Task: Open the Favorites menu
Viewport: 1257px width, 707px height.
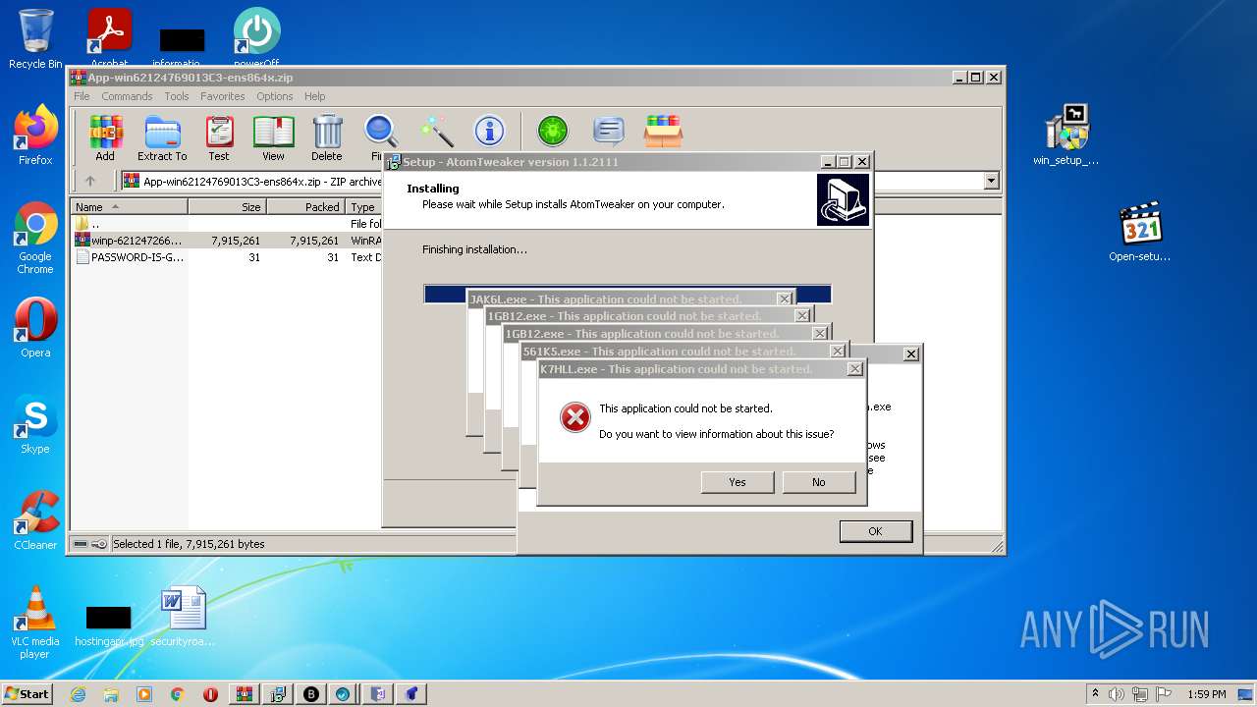Action: [x=223, y=96]
